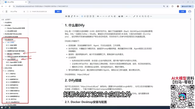Open outline entry '5.5.2. Agent'

tap(14, 65)
